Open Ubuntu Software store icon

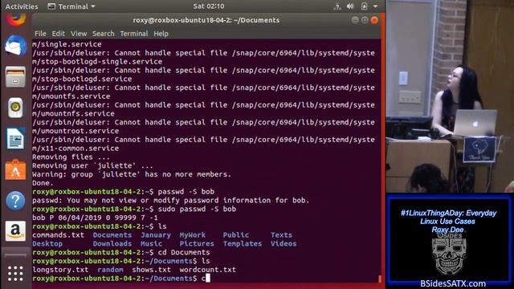[x=15, y=169]
